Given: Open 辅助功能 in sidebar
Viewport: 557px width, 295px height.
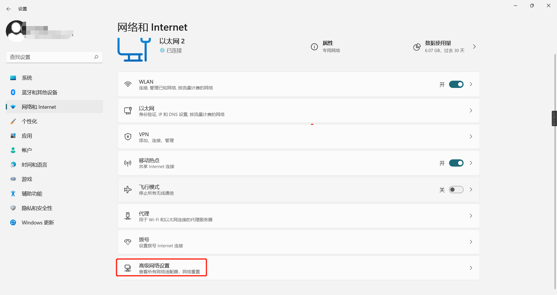Looking at the screenshot, I should 54,193.
